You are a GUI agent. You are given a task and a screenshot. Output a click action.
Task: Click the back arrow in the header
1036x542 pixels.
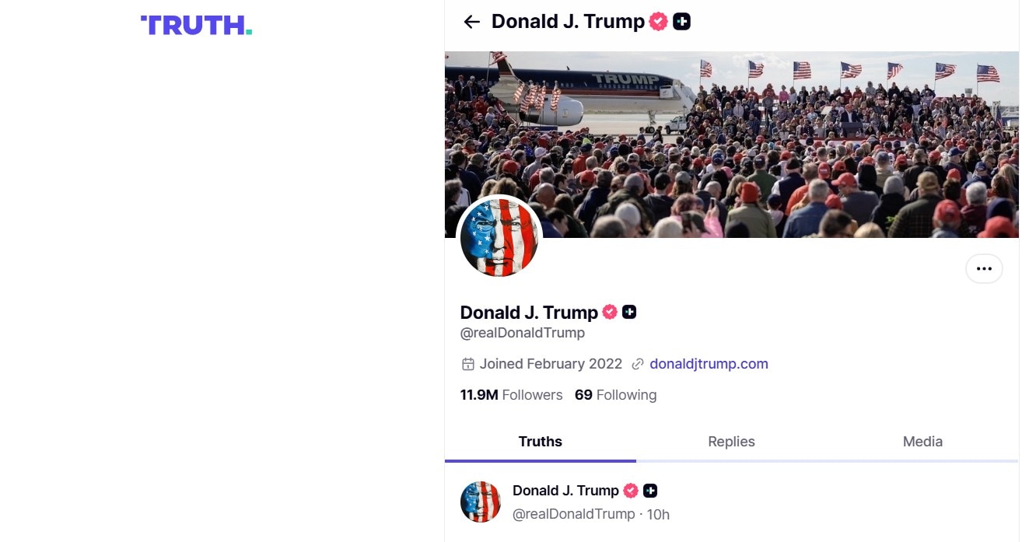(x=471, y=22)
